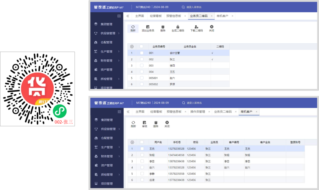Viewport: 319px width, 190px height.
Task: Check row 001 会计主管 checkbox
Action: pos(142,53)
